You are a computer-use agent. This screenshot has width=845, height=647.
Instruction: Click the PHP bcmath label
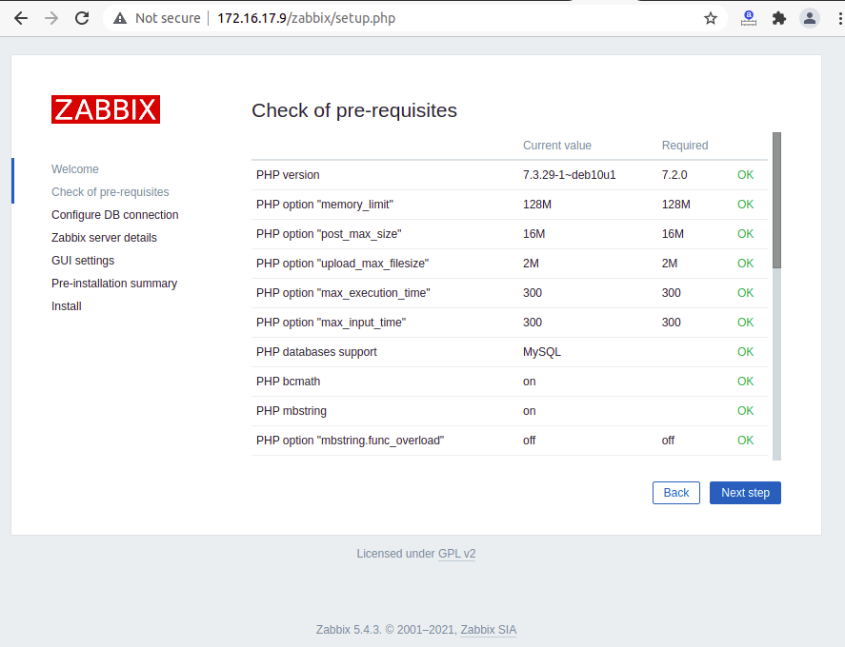(x=288, y=382)
